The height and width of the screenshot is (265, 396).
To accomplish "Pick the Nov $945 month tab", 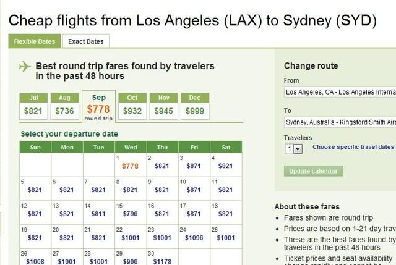I will [x=163, y=106].
